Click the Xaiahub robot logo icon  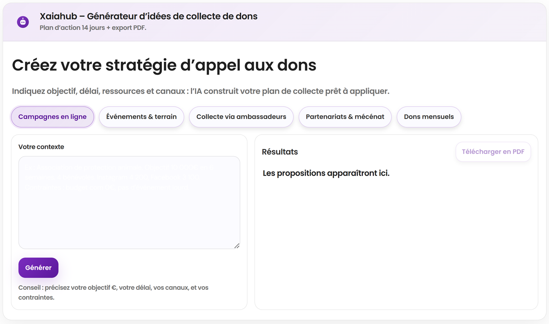tap(23, 22)
